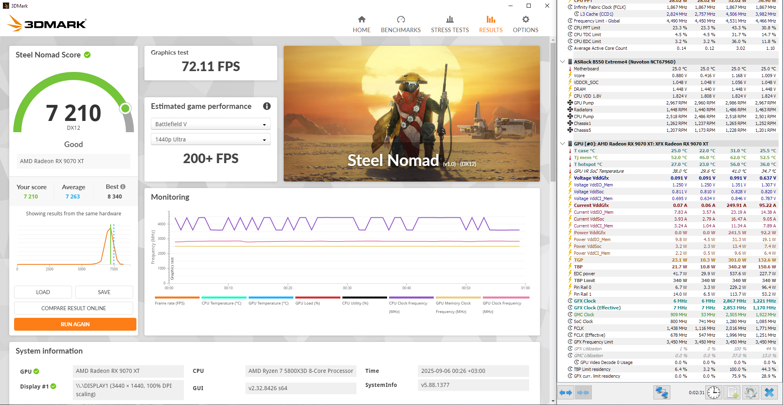Click the CPU Clock Frequency purple legend swatch
783x405 pixels.
pyautogui.click(x=411, y=298)
